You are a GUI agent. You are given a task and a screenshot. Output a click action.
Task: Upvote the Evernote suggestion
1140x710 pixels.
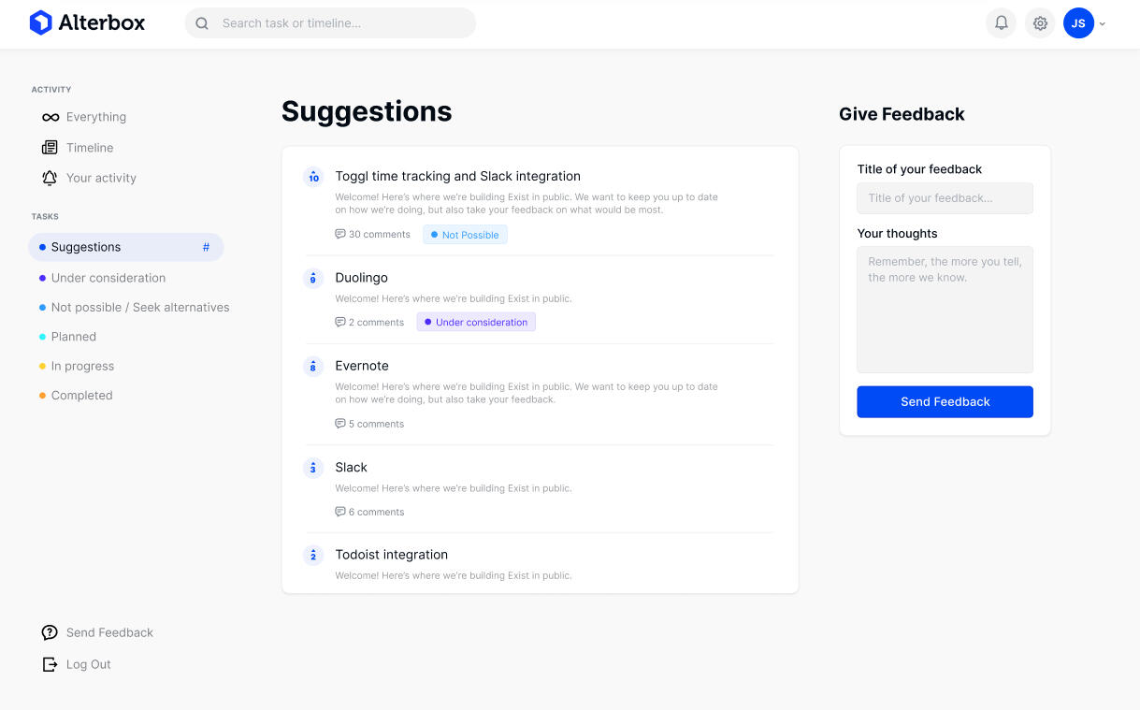click(x=313, y=366)
